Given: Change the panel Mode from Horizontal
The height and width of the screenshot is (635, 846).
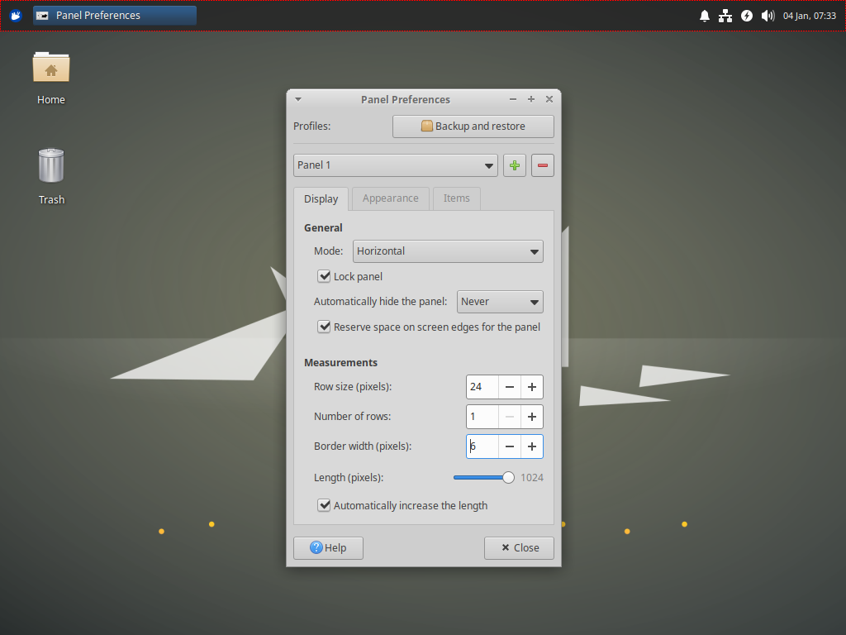Looking at the screenshot, I should (x=448, y=251).
